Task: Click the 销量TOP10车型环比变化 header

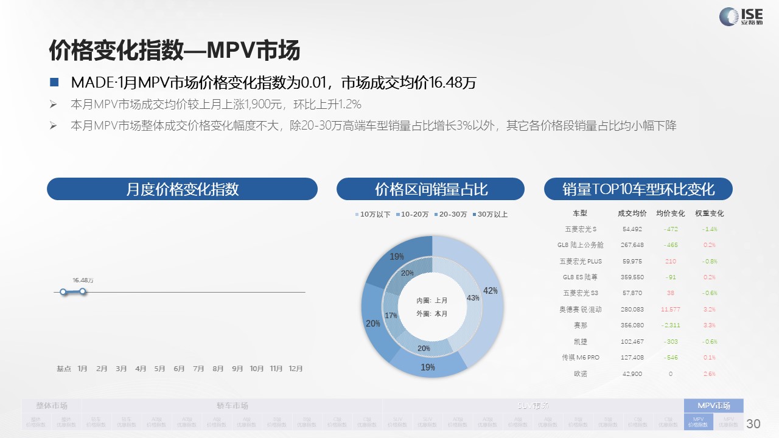Action: point(638,189)
